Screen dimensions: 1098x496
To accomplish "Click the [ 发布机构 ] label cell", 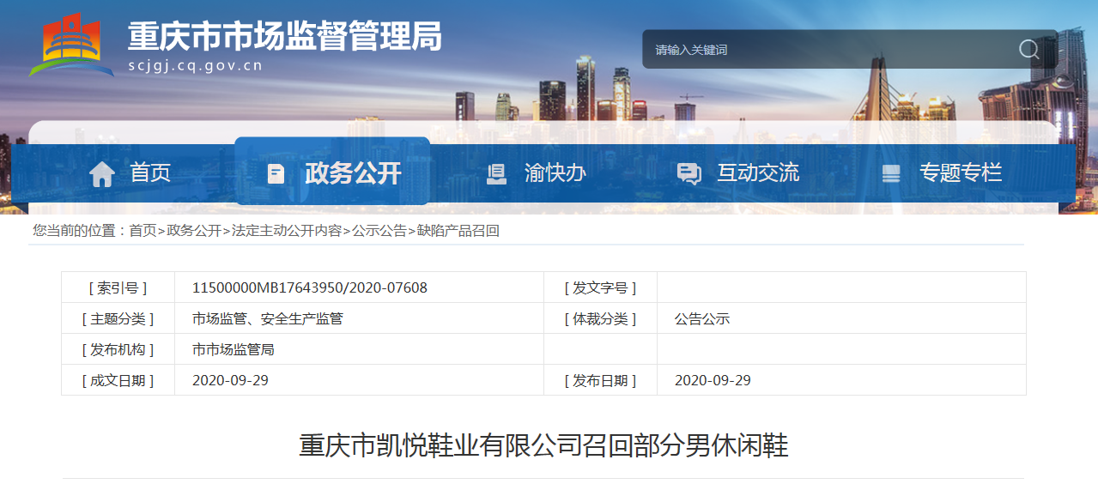I will [118, 349].
